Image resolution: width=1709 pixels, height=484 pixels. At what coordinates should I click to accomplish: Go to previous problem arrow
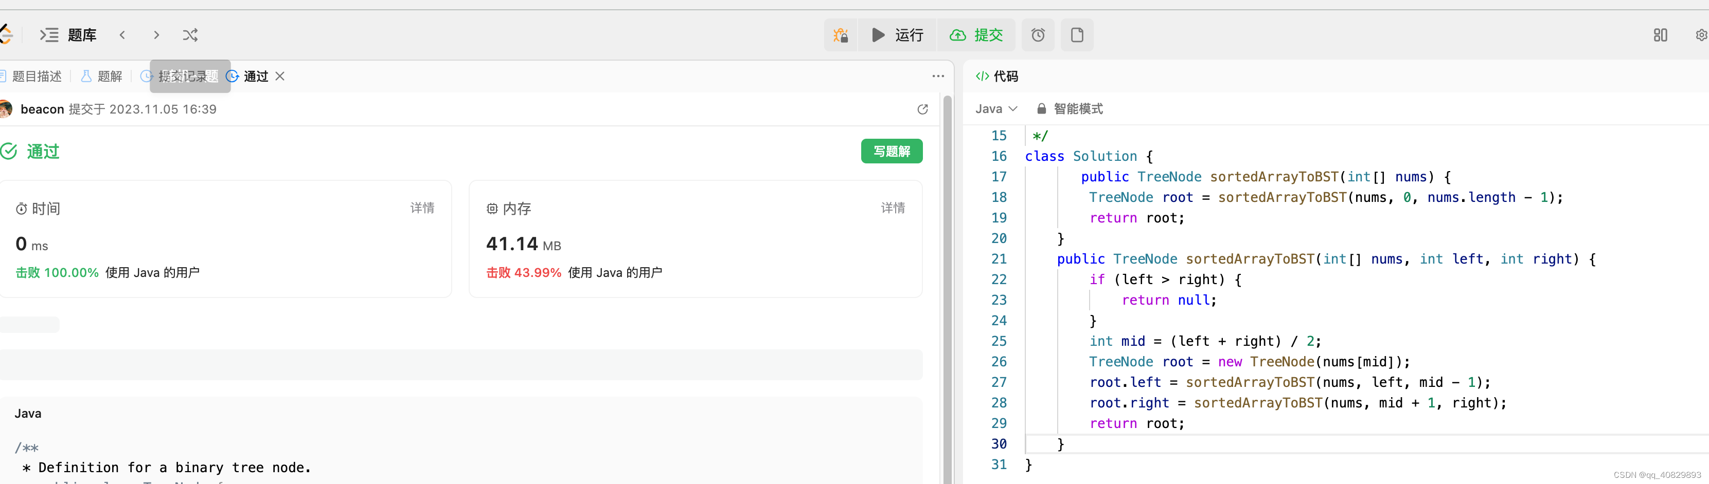coord(122,35)
